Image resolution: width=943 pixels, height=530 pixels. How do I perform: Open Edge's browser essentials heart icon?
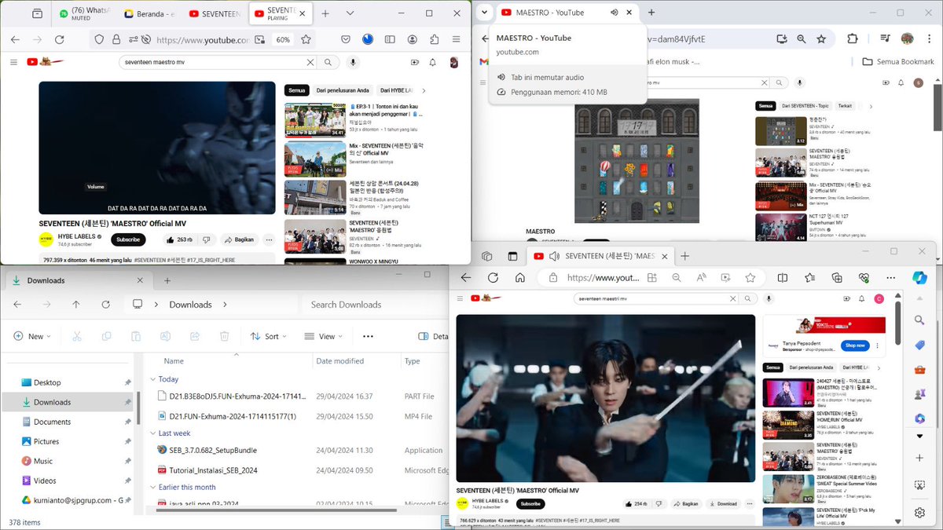[864, 277]
